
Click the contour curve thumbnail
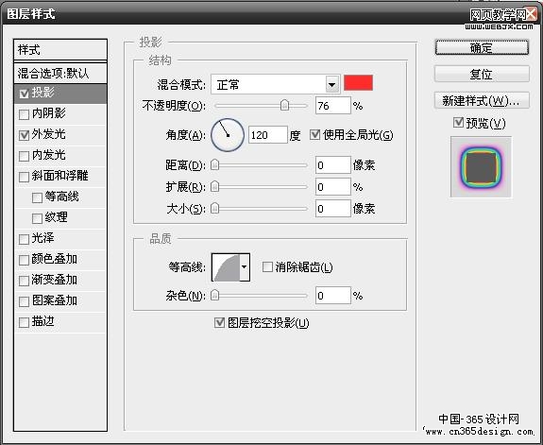tap(226, 266)
